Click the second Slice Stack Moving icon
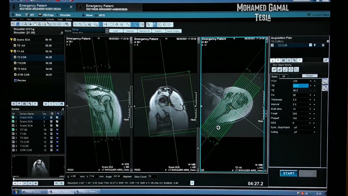This screenshot has height=196, width=348. [280, 70]
